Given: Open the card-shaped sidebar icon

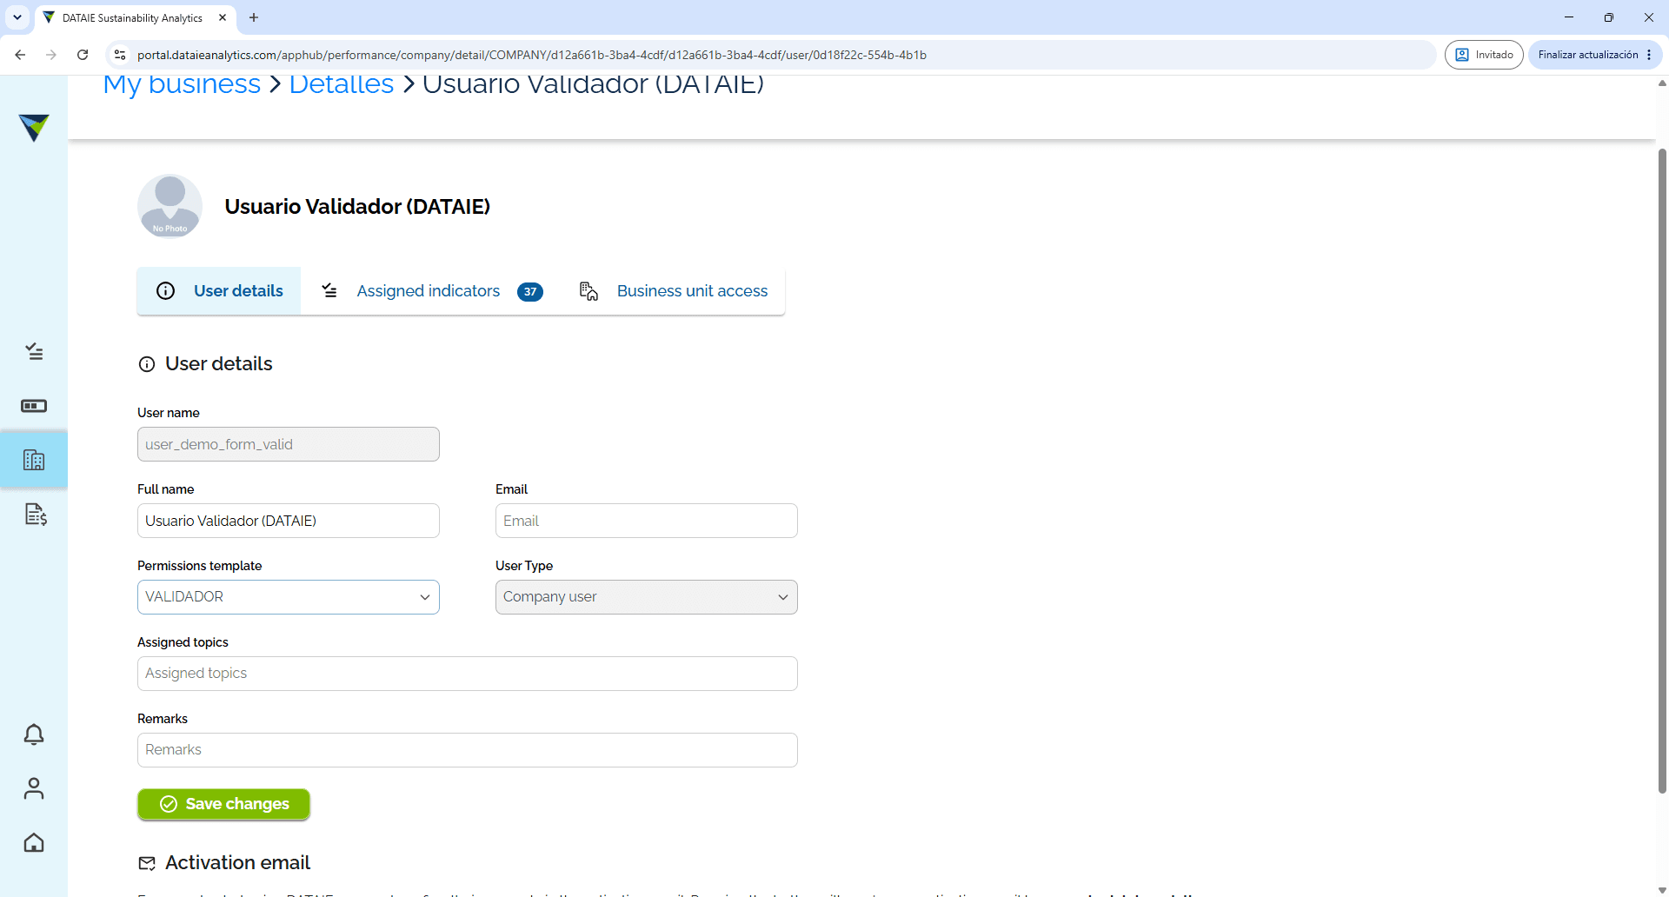Looking at the screenshot, I should click(34, 406).
